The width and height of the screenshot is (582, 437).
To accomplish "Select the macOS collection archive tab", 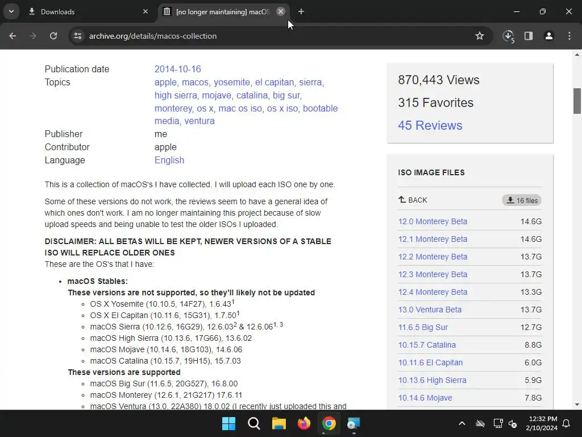I will 223,12.
